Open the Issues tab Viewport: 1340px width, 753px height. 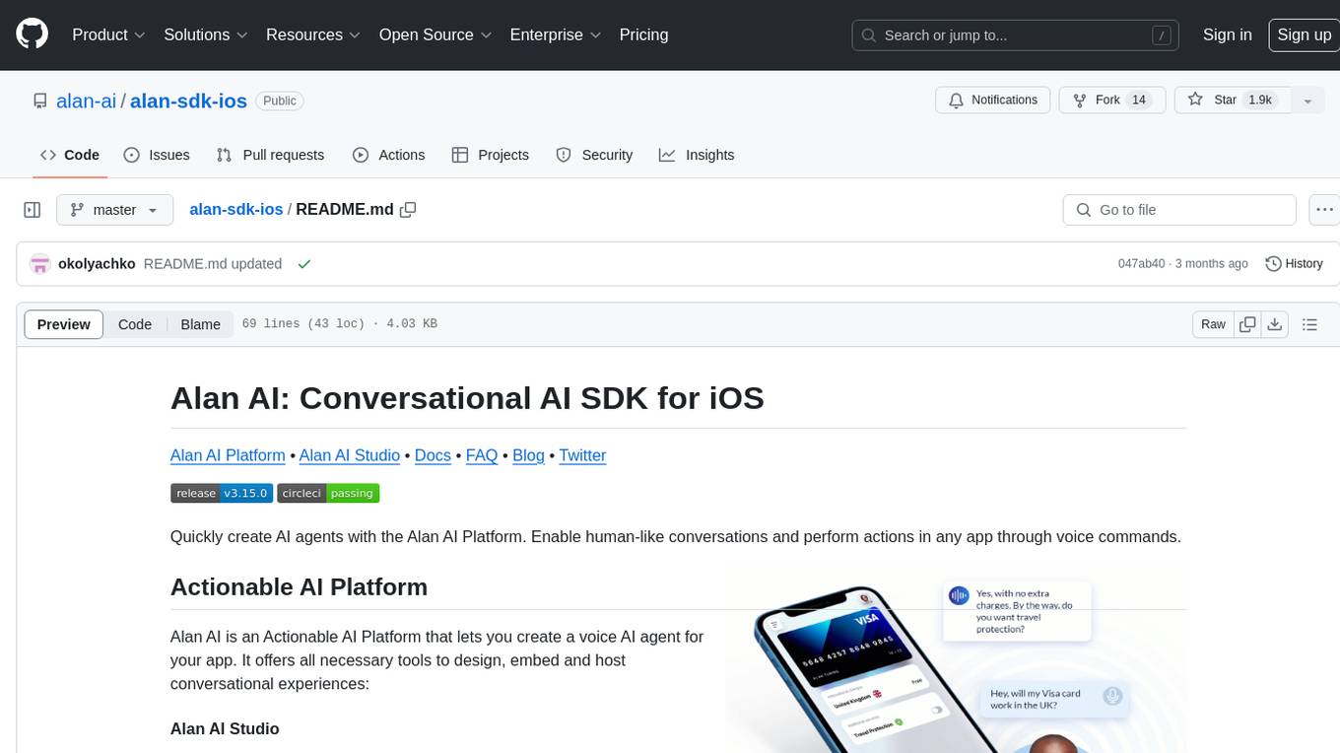[157, 155]
